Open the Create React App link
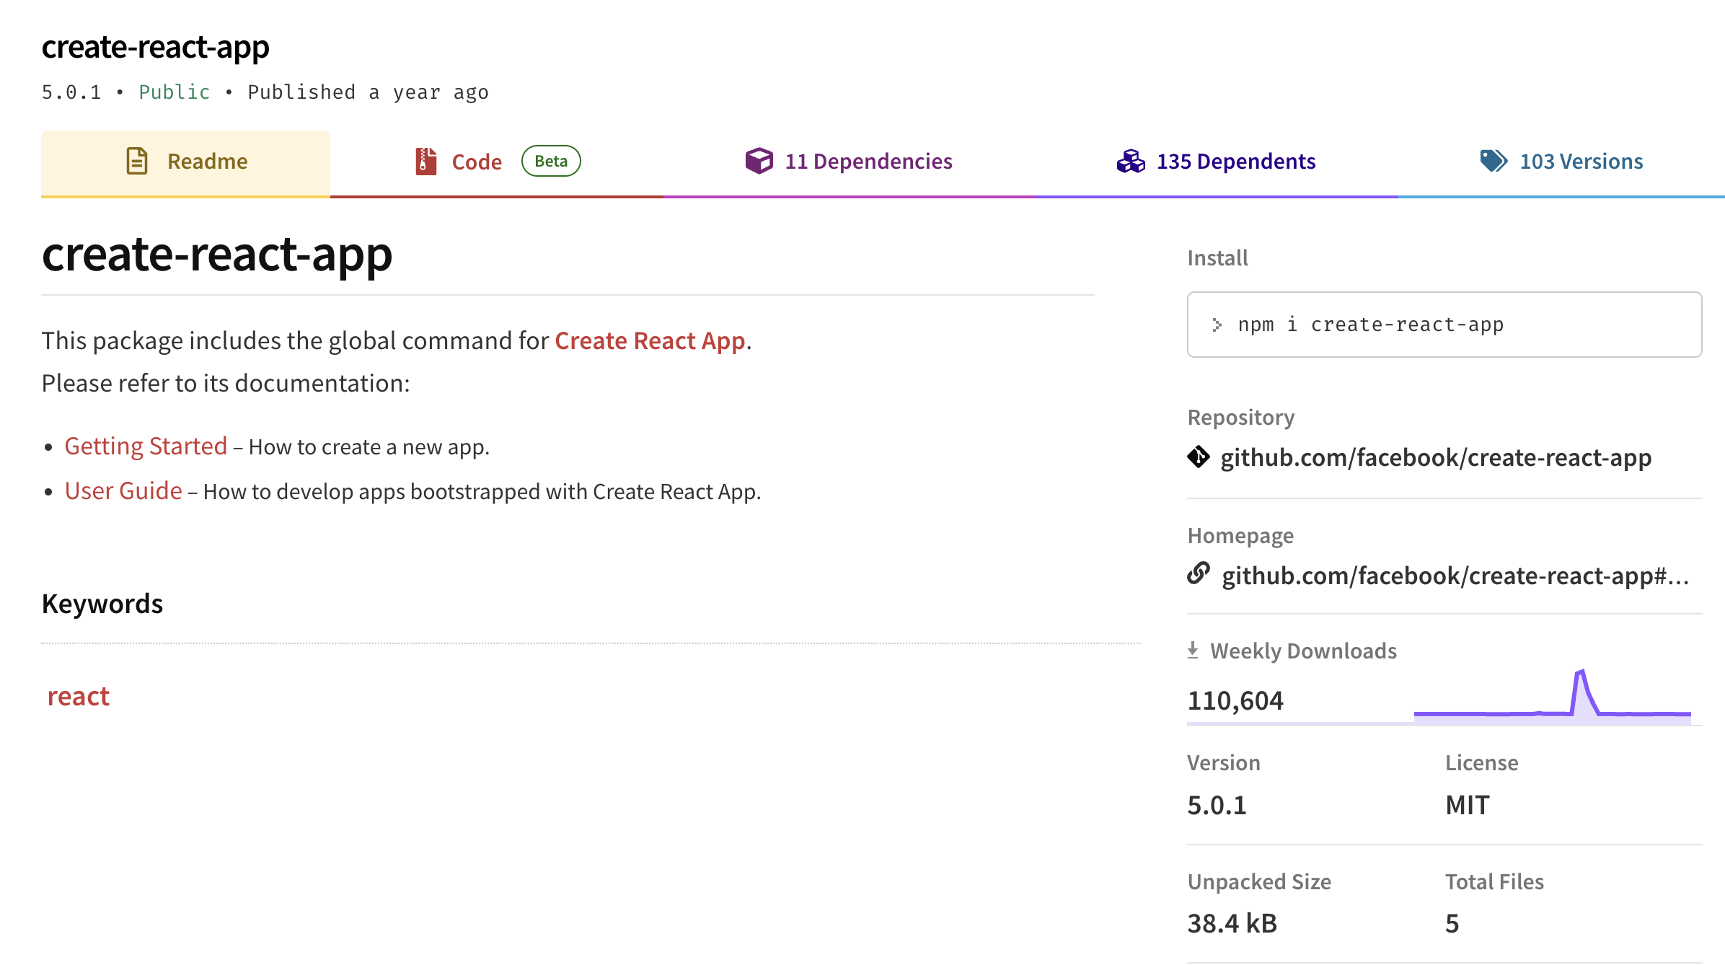Image resolution: width=1725 pixels, height=965 pixels. pyautogui.click(x=650, y=340)
